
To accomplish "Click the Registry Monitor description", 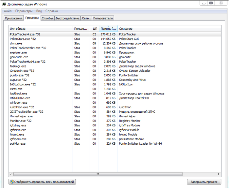I will click(x=130, y=121).
